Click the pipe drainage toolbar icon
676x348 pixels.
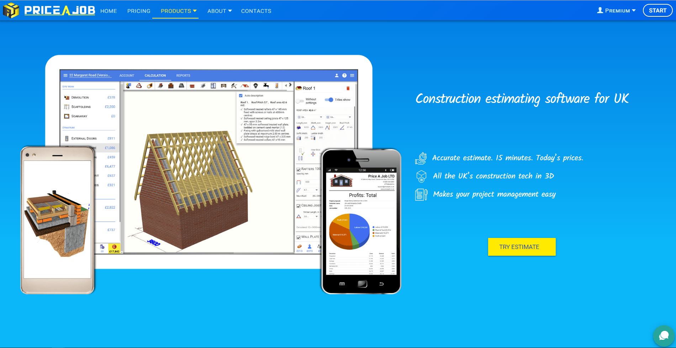150,85
